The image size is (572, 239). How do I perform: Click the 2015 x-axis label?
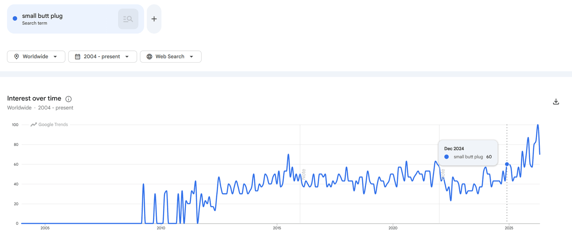coord(277,228)
